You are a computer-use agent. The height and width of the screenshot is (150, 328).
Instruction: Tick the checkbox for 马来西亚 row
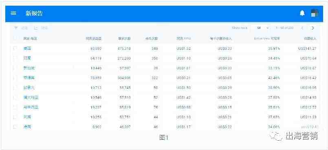coord(15,107)
